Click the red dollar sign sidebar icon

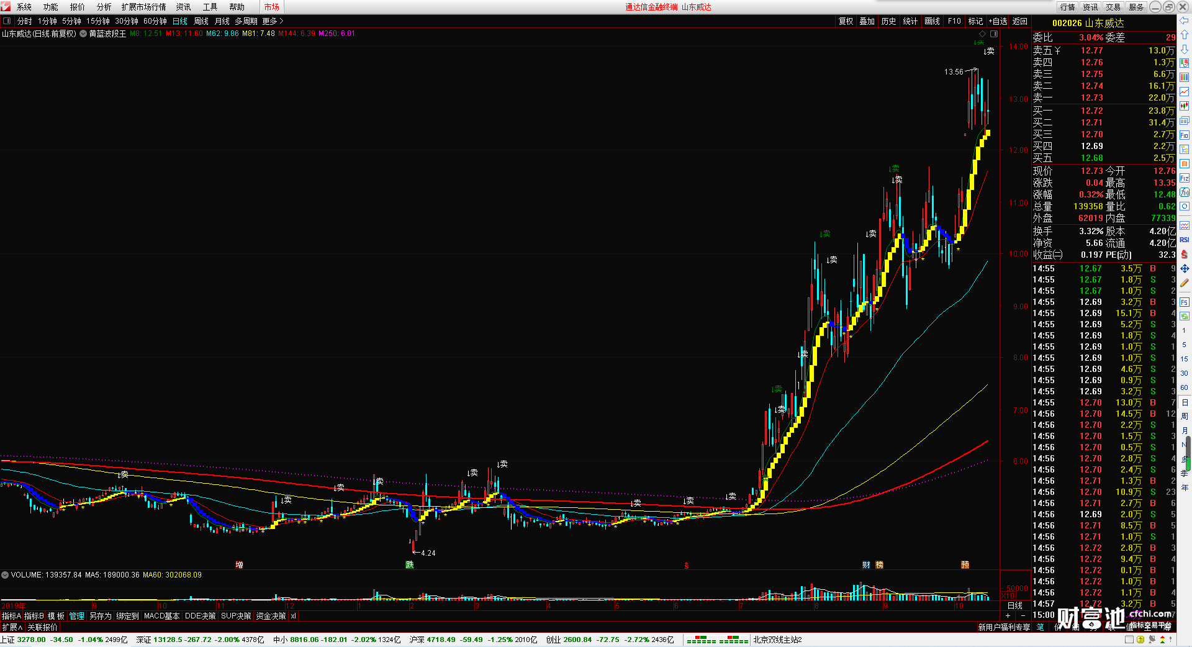pyautogui.click(x=1185, y=254)
